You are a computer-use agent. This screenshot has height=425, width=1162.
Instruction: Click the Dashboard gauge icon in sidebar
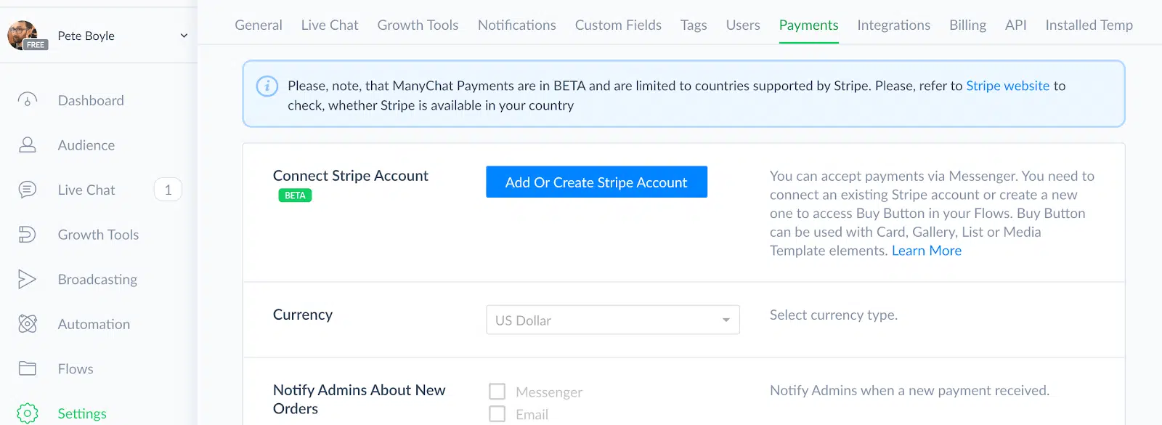pyautogui.click(x=28, y=100)
